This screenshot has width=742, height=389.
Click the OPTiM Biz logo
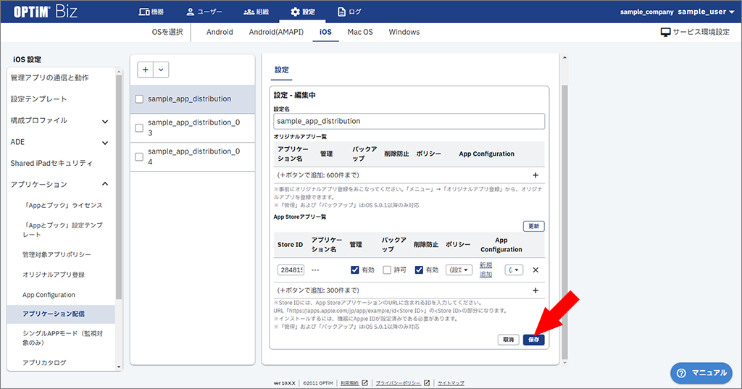click(x=45, y=12)
